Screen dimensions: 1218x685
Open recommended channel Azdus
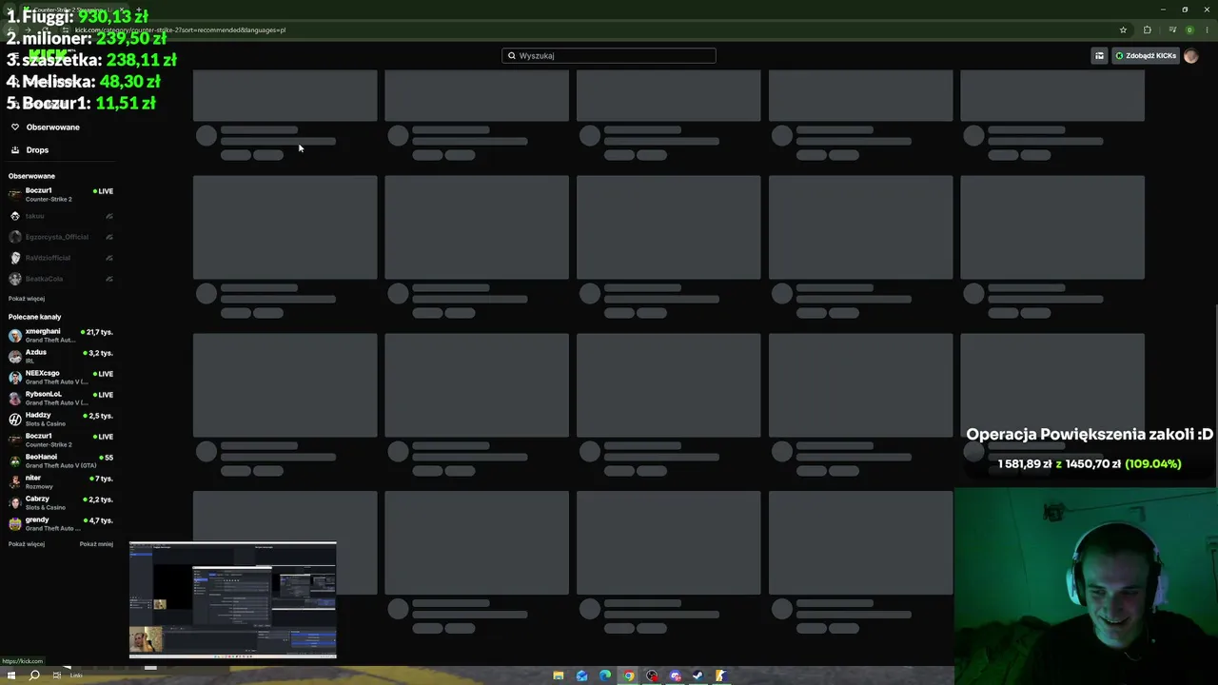60,357
